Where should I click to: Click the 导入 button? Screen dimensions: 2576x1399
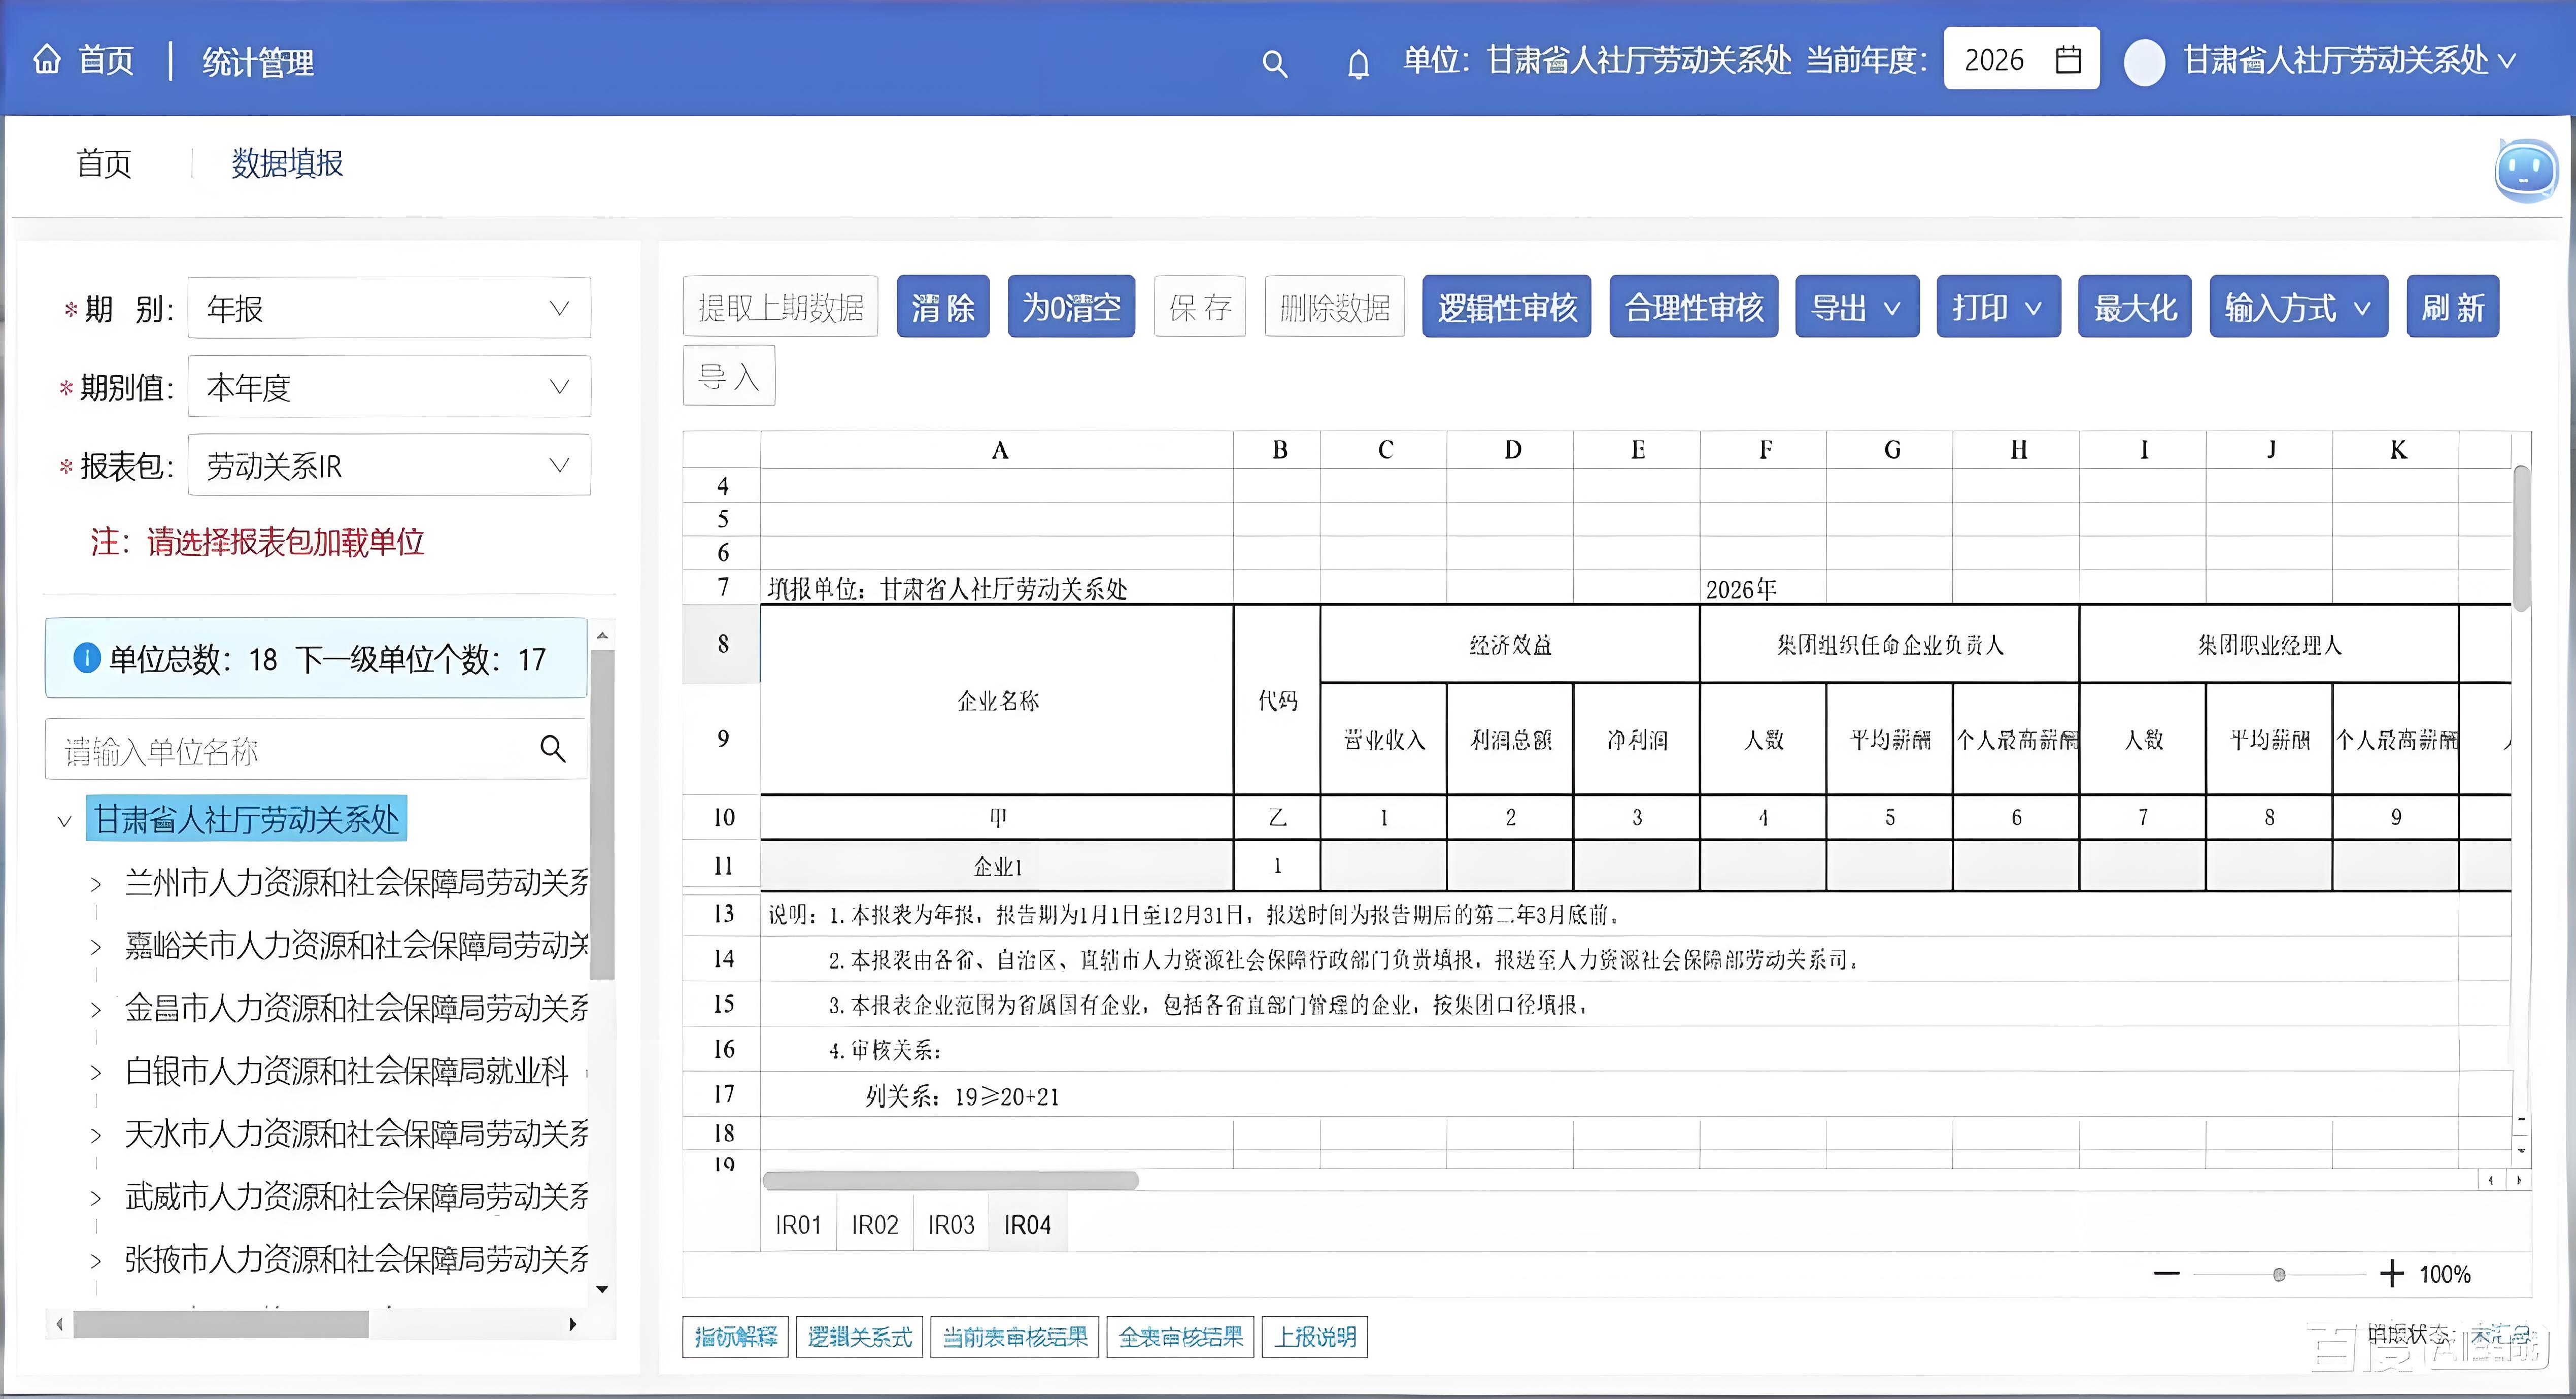click(x=729, y=376)
